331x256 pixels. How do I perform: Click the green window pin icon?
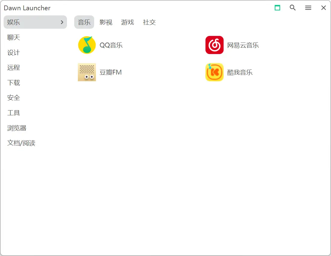277,8
